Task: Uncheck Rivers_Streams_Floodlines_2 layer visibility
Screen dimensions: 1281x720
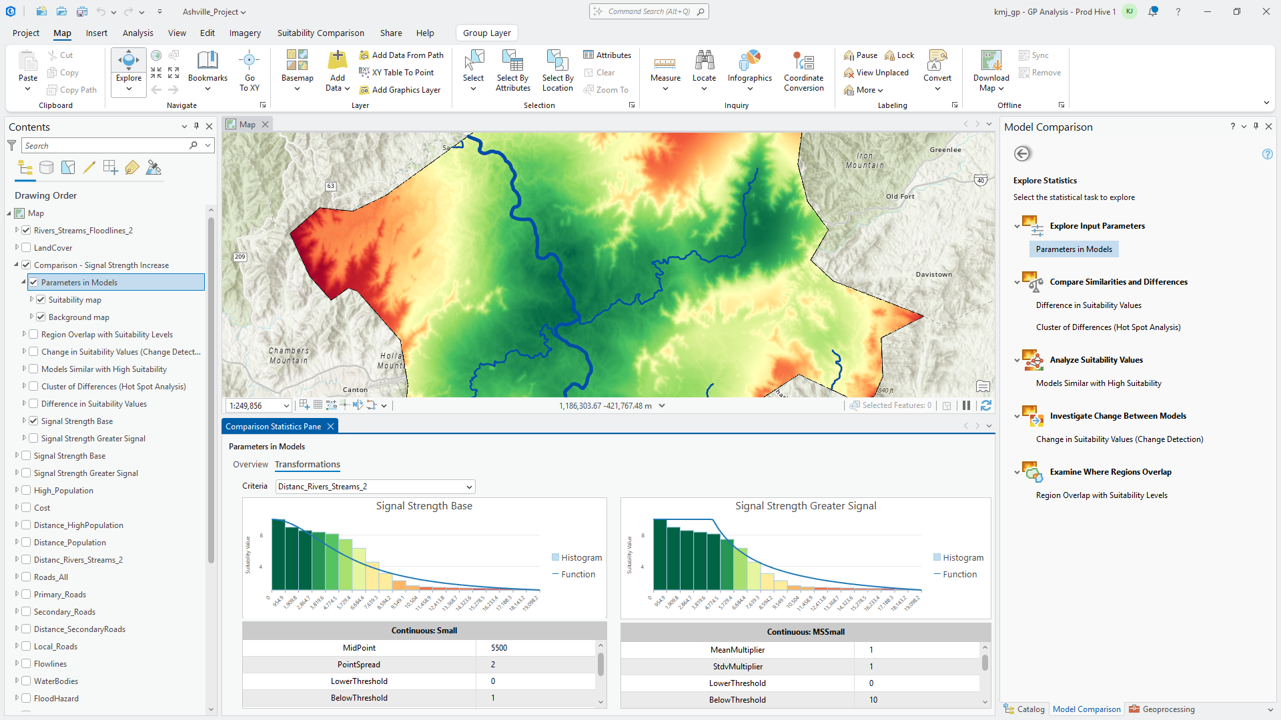Action: click(27, 231)
